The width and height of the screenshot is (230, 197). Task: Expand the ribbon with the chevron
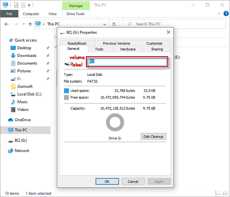(x=219, y=14)
